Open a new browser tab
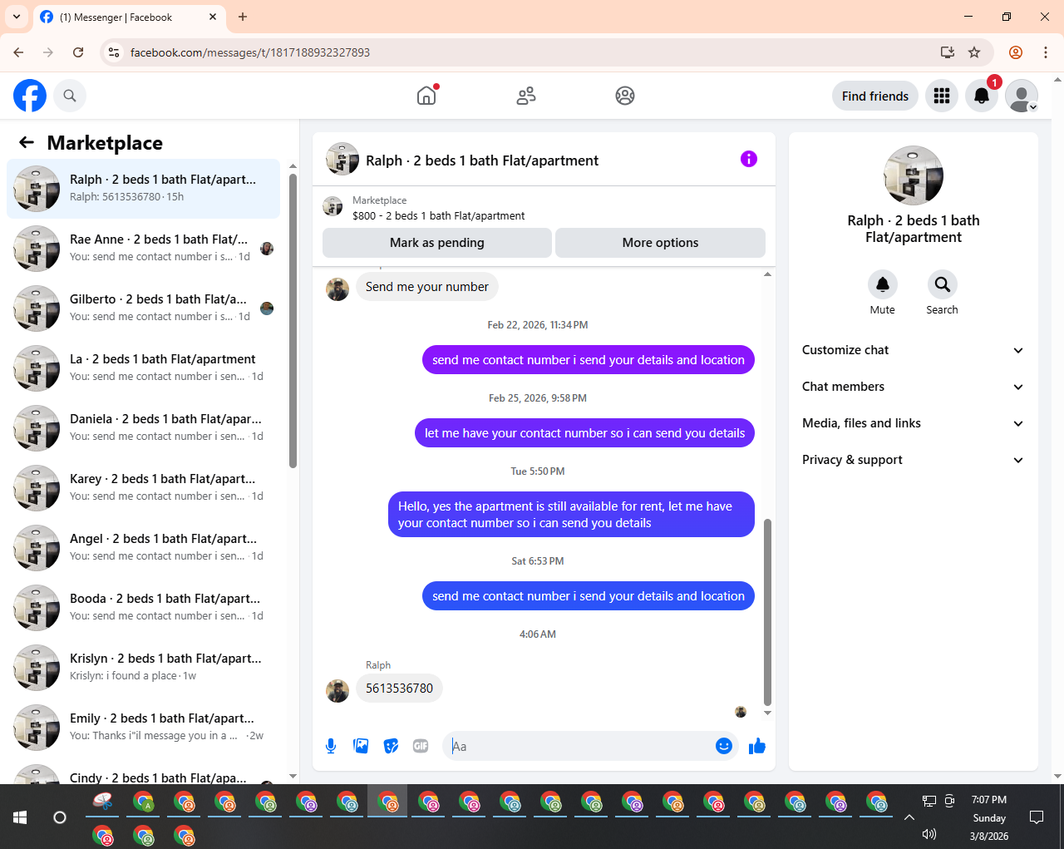1064x849 pixels. pyautogui.click(x=243, y=17)
